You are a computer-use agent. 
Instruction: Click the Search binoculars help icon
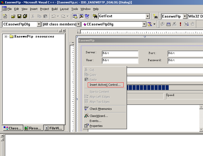pos(155,16)
